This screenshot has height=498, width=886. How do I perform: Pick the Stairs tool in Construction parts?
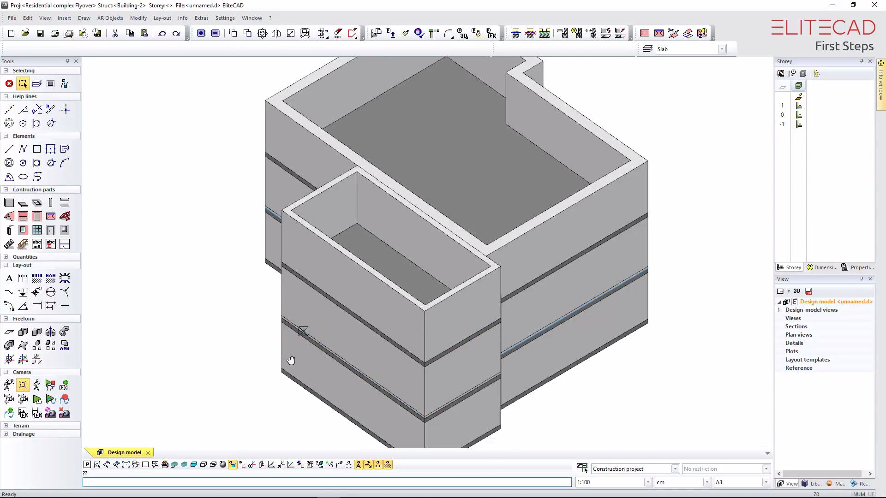click(x=9, y=244)
